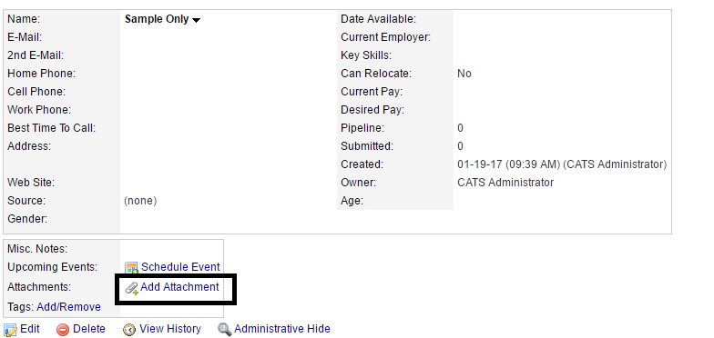
Task: Select the Current Employer label
Action: pyautogui.click(x=386, y=37)
